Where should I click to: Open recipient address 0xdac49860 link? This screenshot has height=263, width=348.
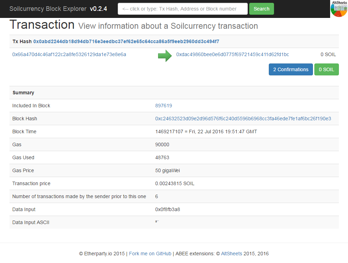[x=232, y=54]
